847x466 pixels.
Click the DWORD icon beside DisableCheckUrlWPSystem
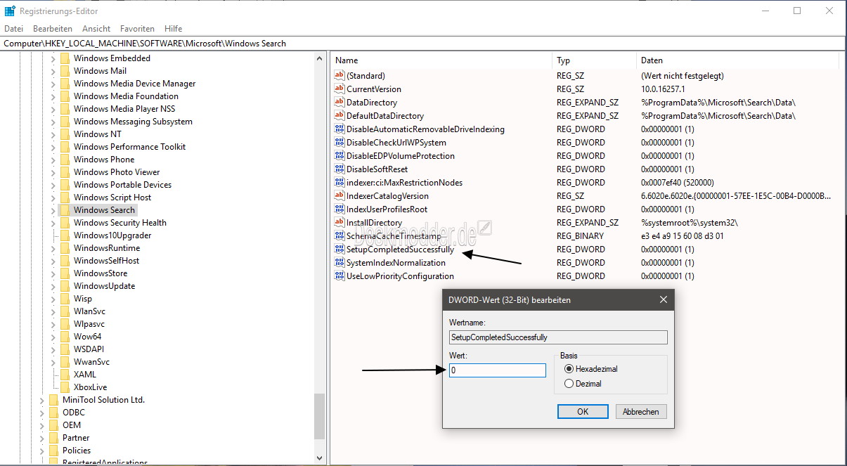tap(340, 143)
